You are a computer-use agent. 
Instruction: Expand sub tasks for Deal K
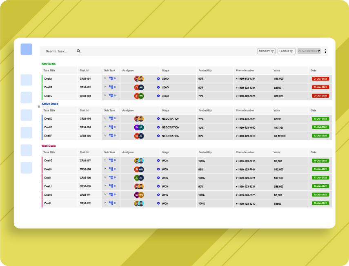(106, 195)
